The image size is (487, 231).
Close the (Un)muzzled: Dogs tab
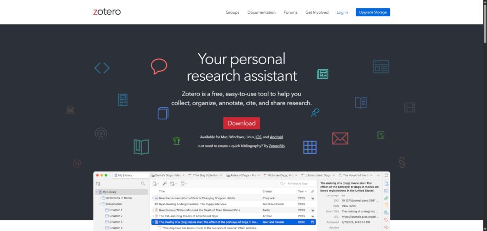click(333, 175)
